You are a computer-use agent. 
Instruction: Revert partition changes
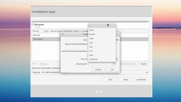pyautogui.click(x=144, y=64)
